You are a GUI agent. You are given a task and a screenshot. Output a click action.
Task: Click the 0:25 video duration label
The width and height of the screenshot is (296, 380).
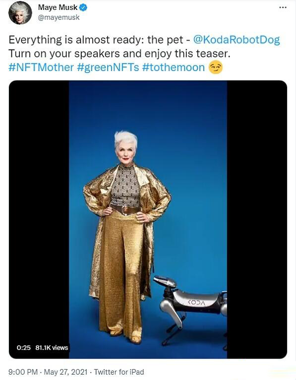point(23,348)
